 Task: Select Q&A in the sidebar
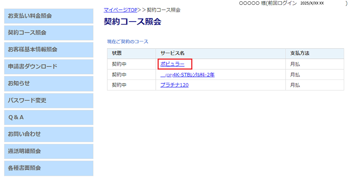tap(48, 118)
